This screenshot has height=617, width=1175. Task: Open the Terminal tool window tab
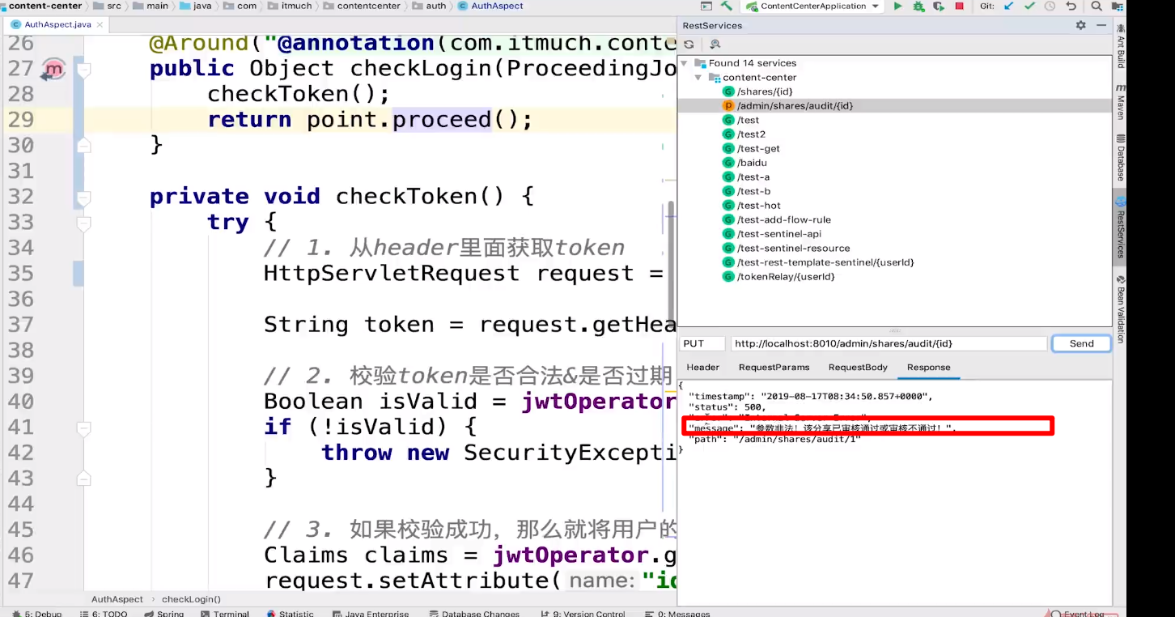pos(226,613)
